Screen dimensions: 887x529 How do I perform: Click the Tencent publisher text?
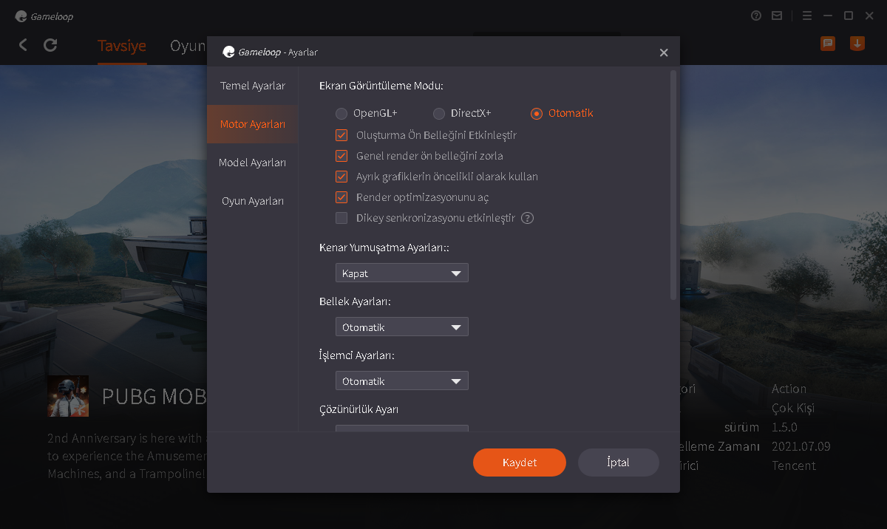794,465
